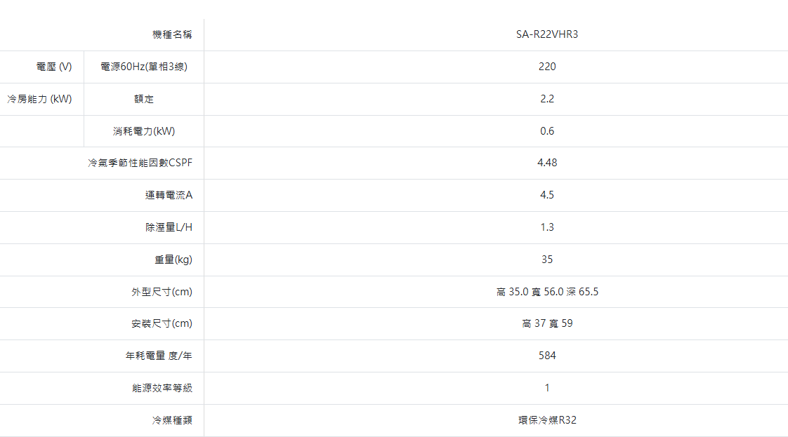
Task: Click the 消耗電力(kW) label
Action: (x=144, y=131)
